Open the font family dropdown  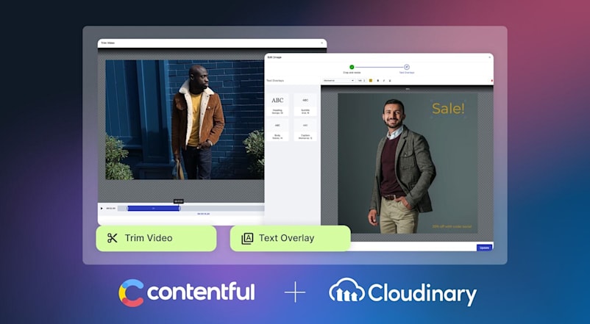point(338,80)
